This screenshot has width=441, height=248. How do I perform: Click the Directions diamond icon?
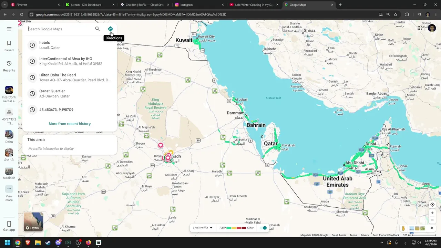110,29
